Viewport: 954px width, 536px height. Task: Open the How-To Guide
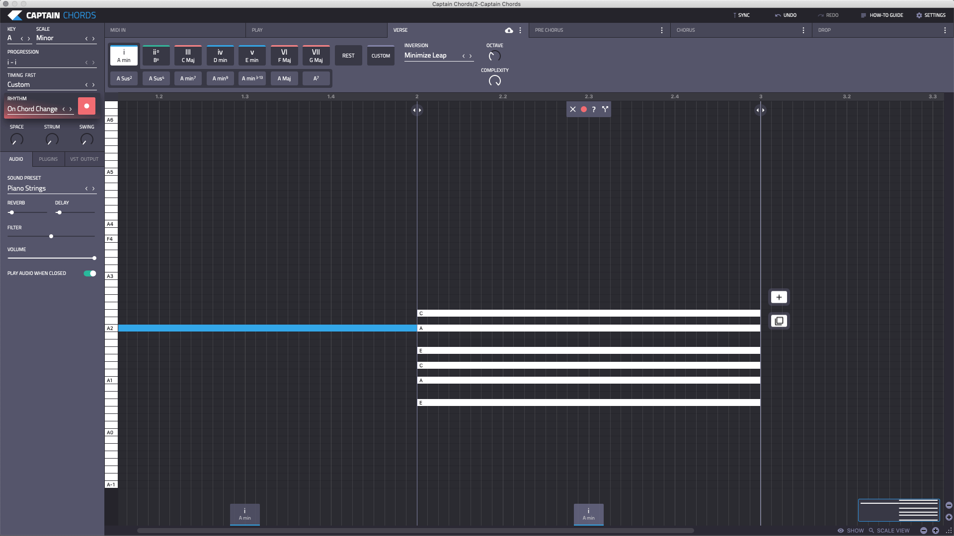[x=882, y=15]
